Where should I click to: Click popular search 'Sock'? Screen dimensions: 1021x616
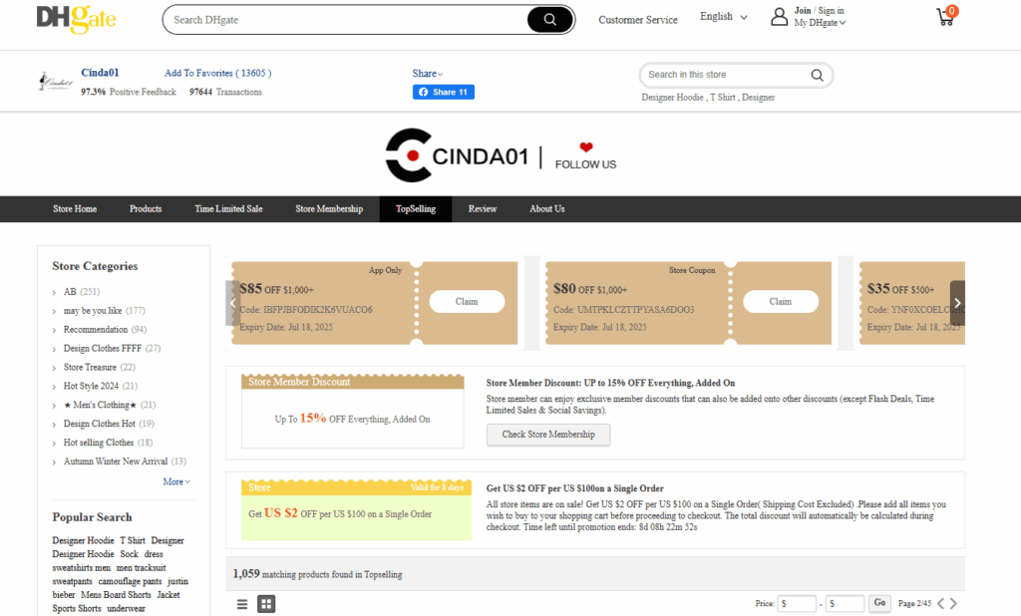coord(129,554)
